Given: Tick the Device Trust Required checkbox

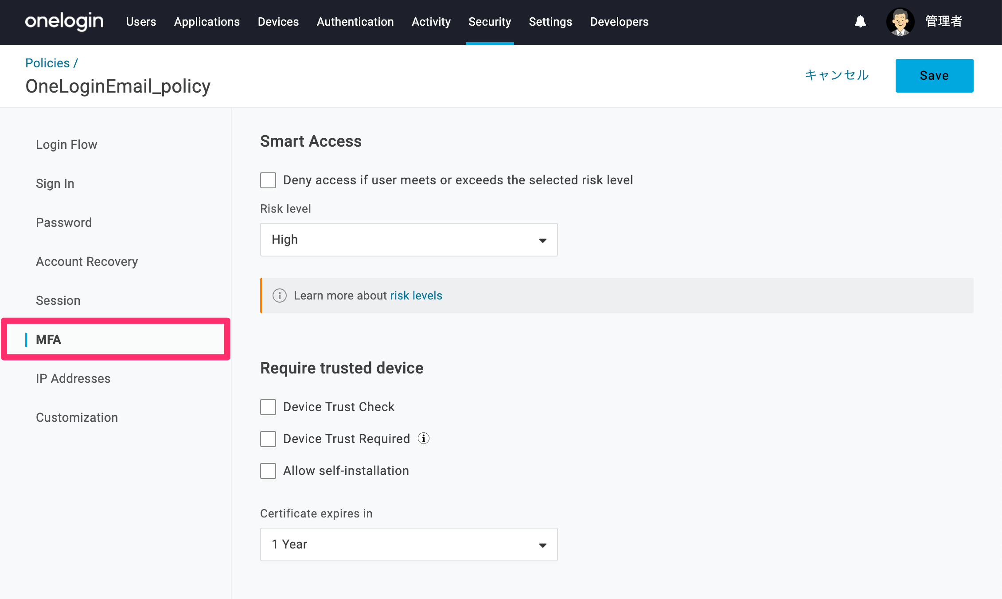Looking at the screenshot, I should 268,439.
